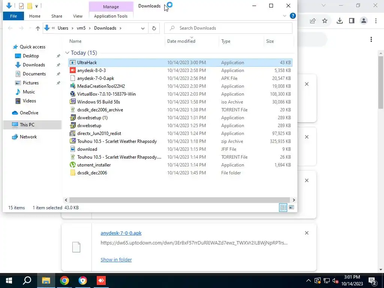Open AnyDesk from the taskbar
The height and width of the screenshot is (288, 384).
[x=101, y=280]
